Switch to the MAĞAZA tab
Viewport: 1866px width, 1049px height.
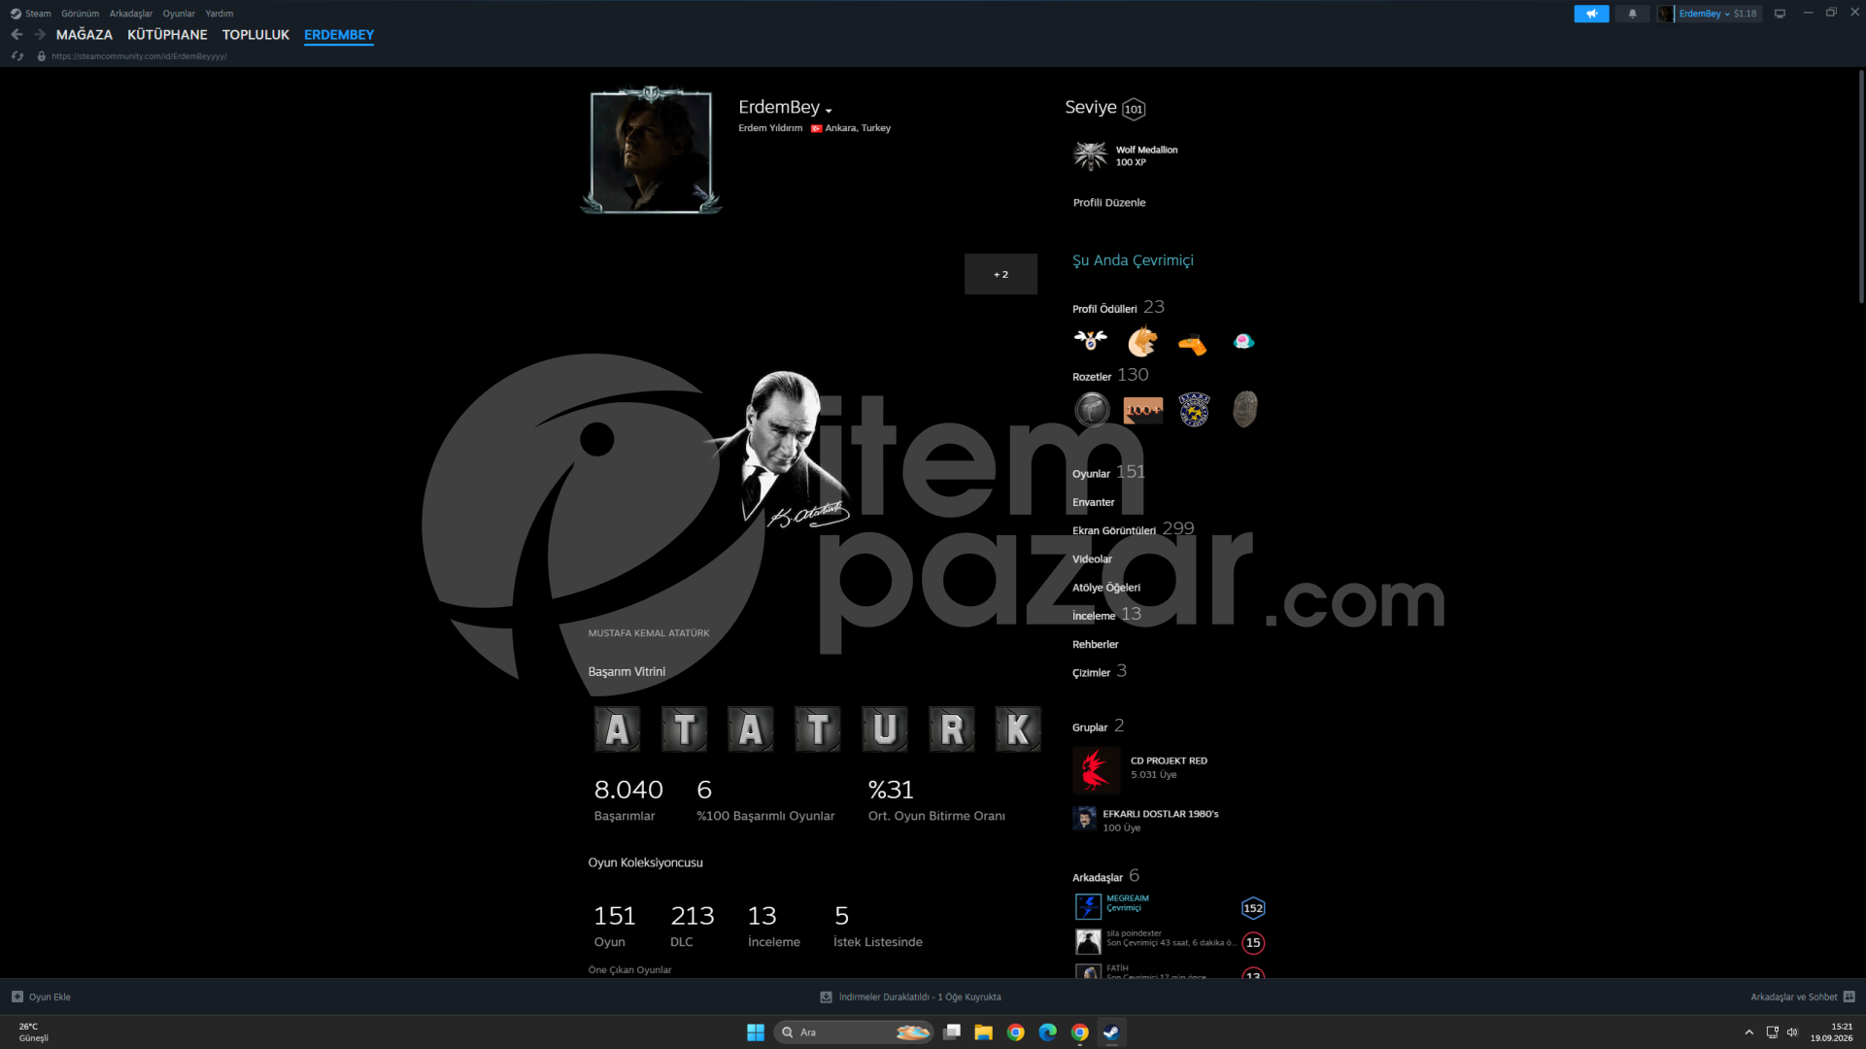(x=85, y=35)
